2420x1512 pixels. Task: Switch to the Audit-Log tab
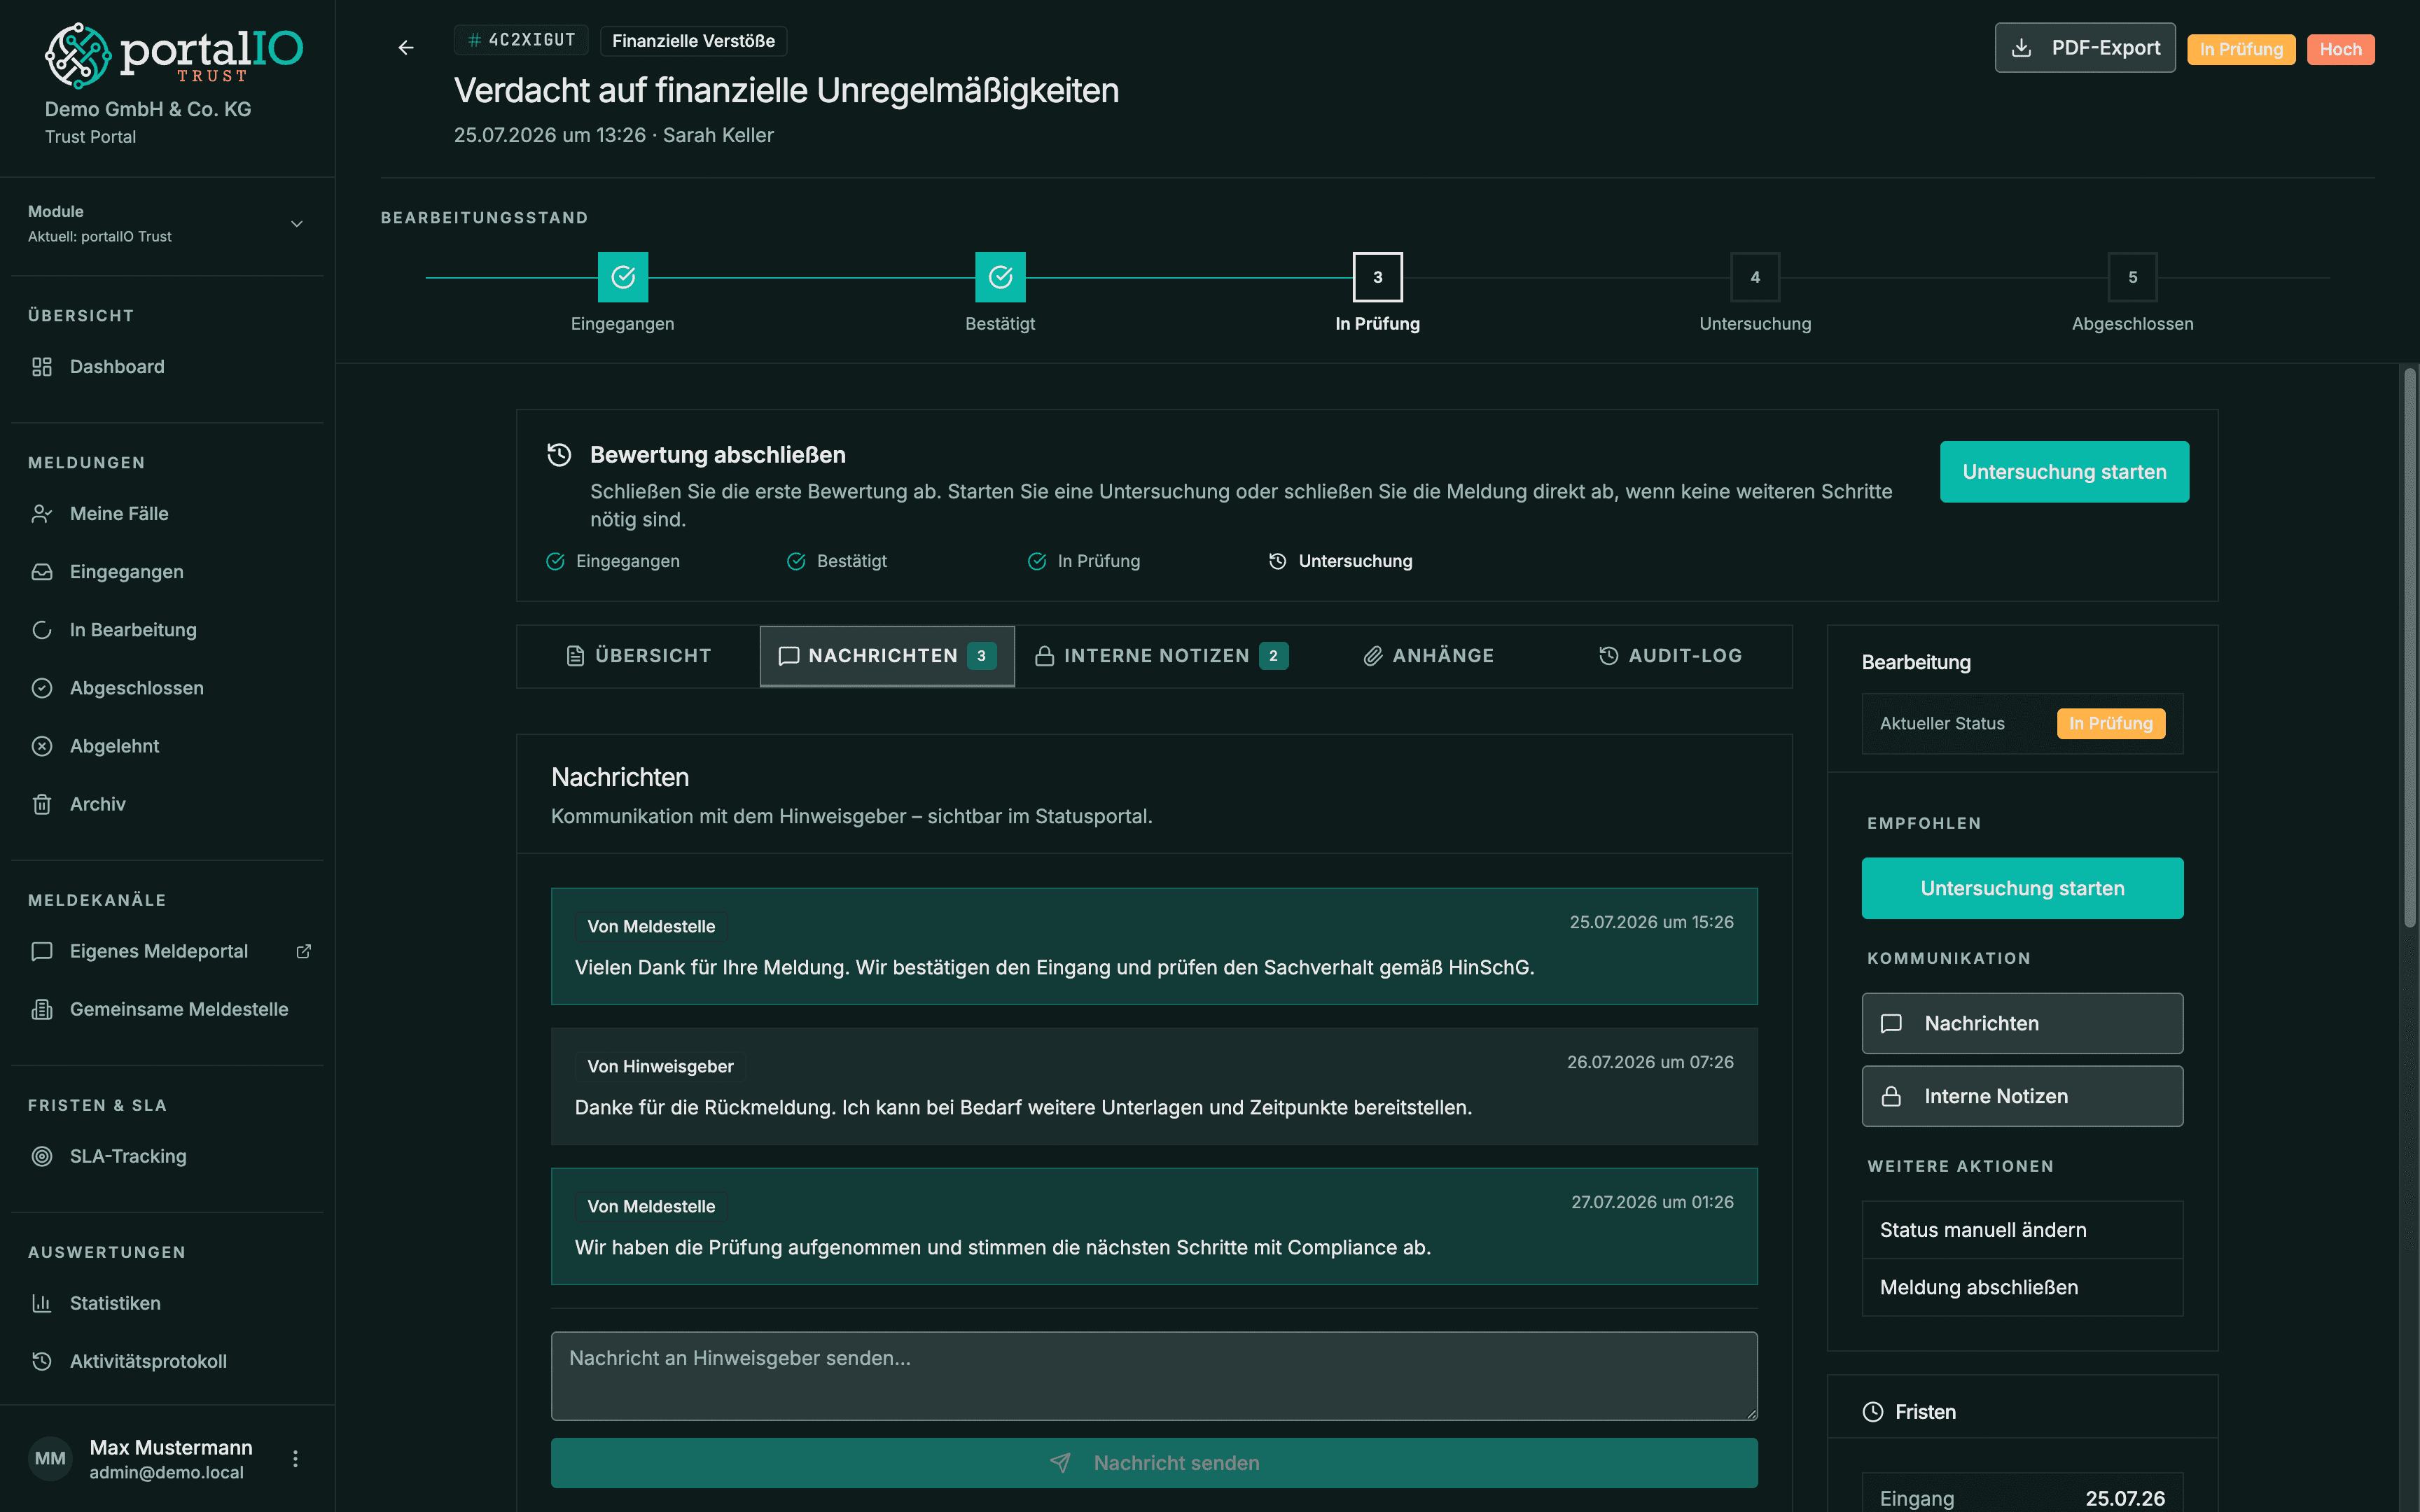(1670, 656)
